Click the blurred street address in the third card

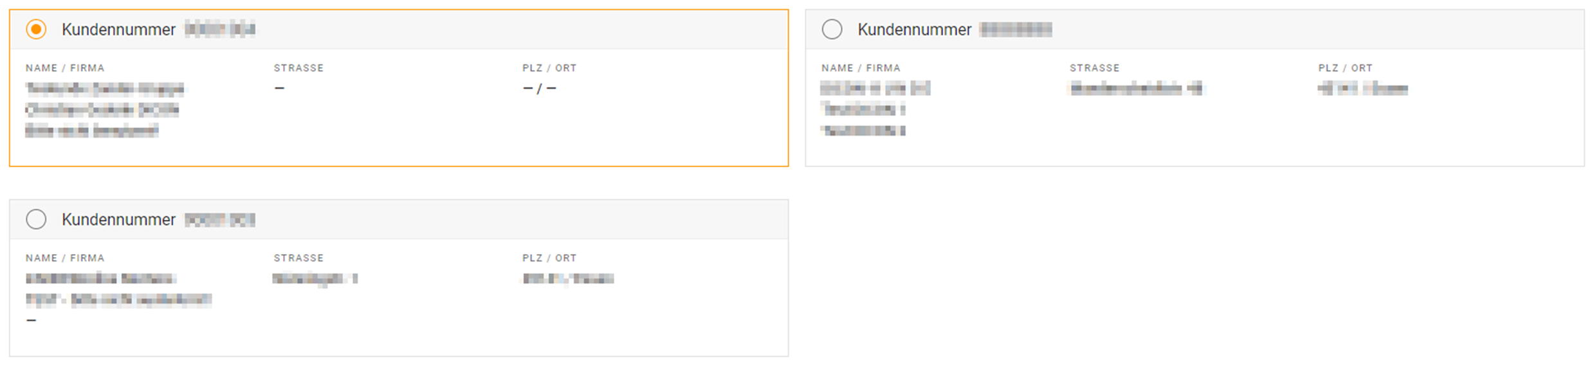click(315, 278)
